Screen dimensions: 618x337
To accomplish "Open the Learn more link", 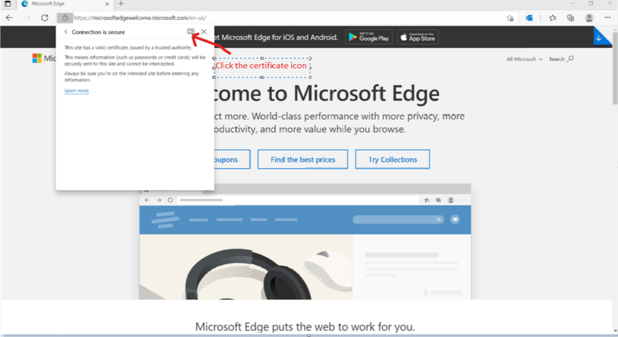I will pyautogui.click(x=76, y=91).
